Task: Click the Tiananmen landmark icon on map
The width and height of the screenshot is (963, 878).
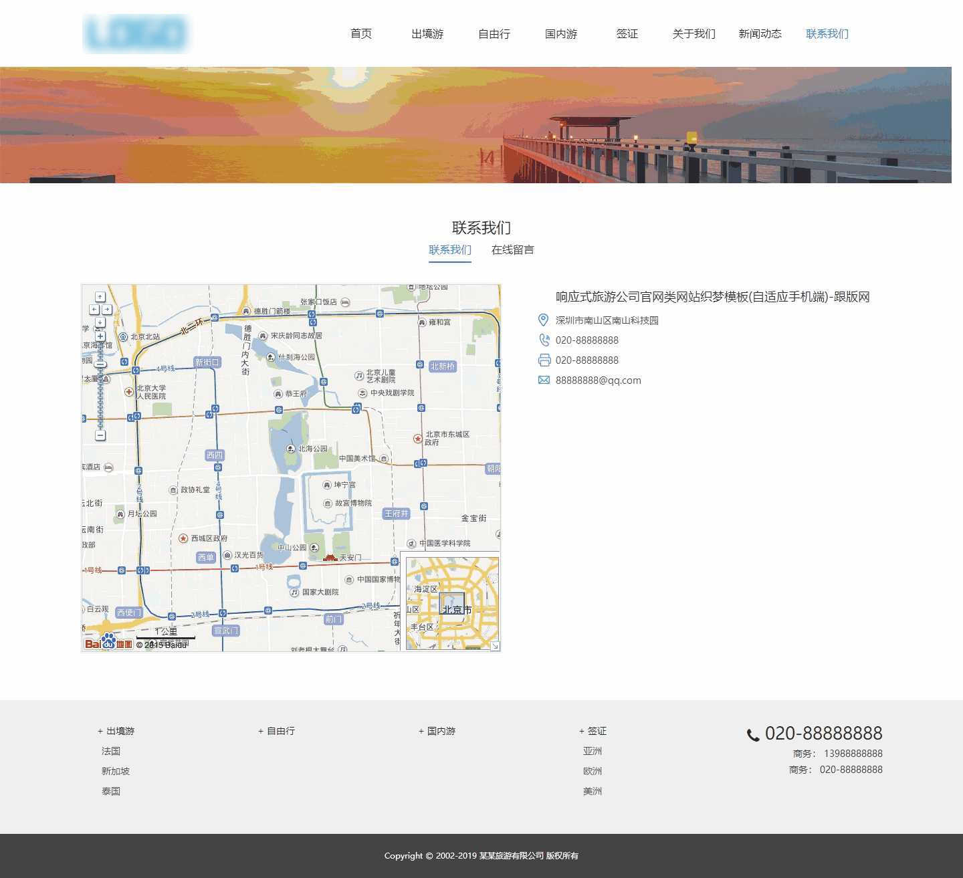Action: (330, 557)
